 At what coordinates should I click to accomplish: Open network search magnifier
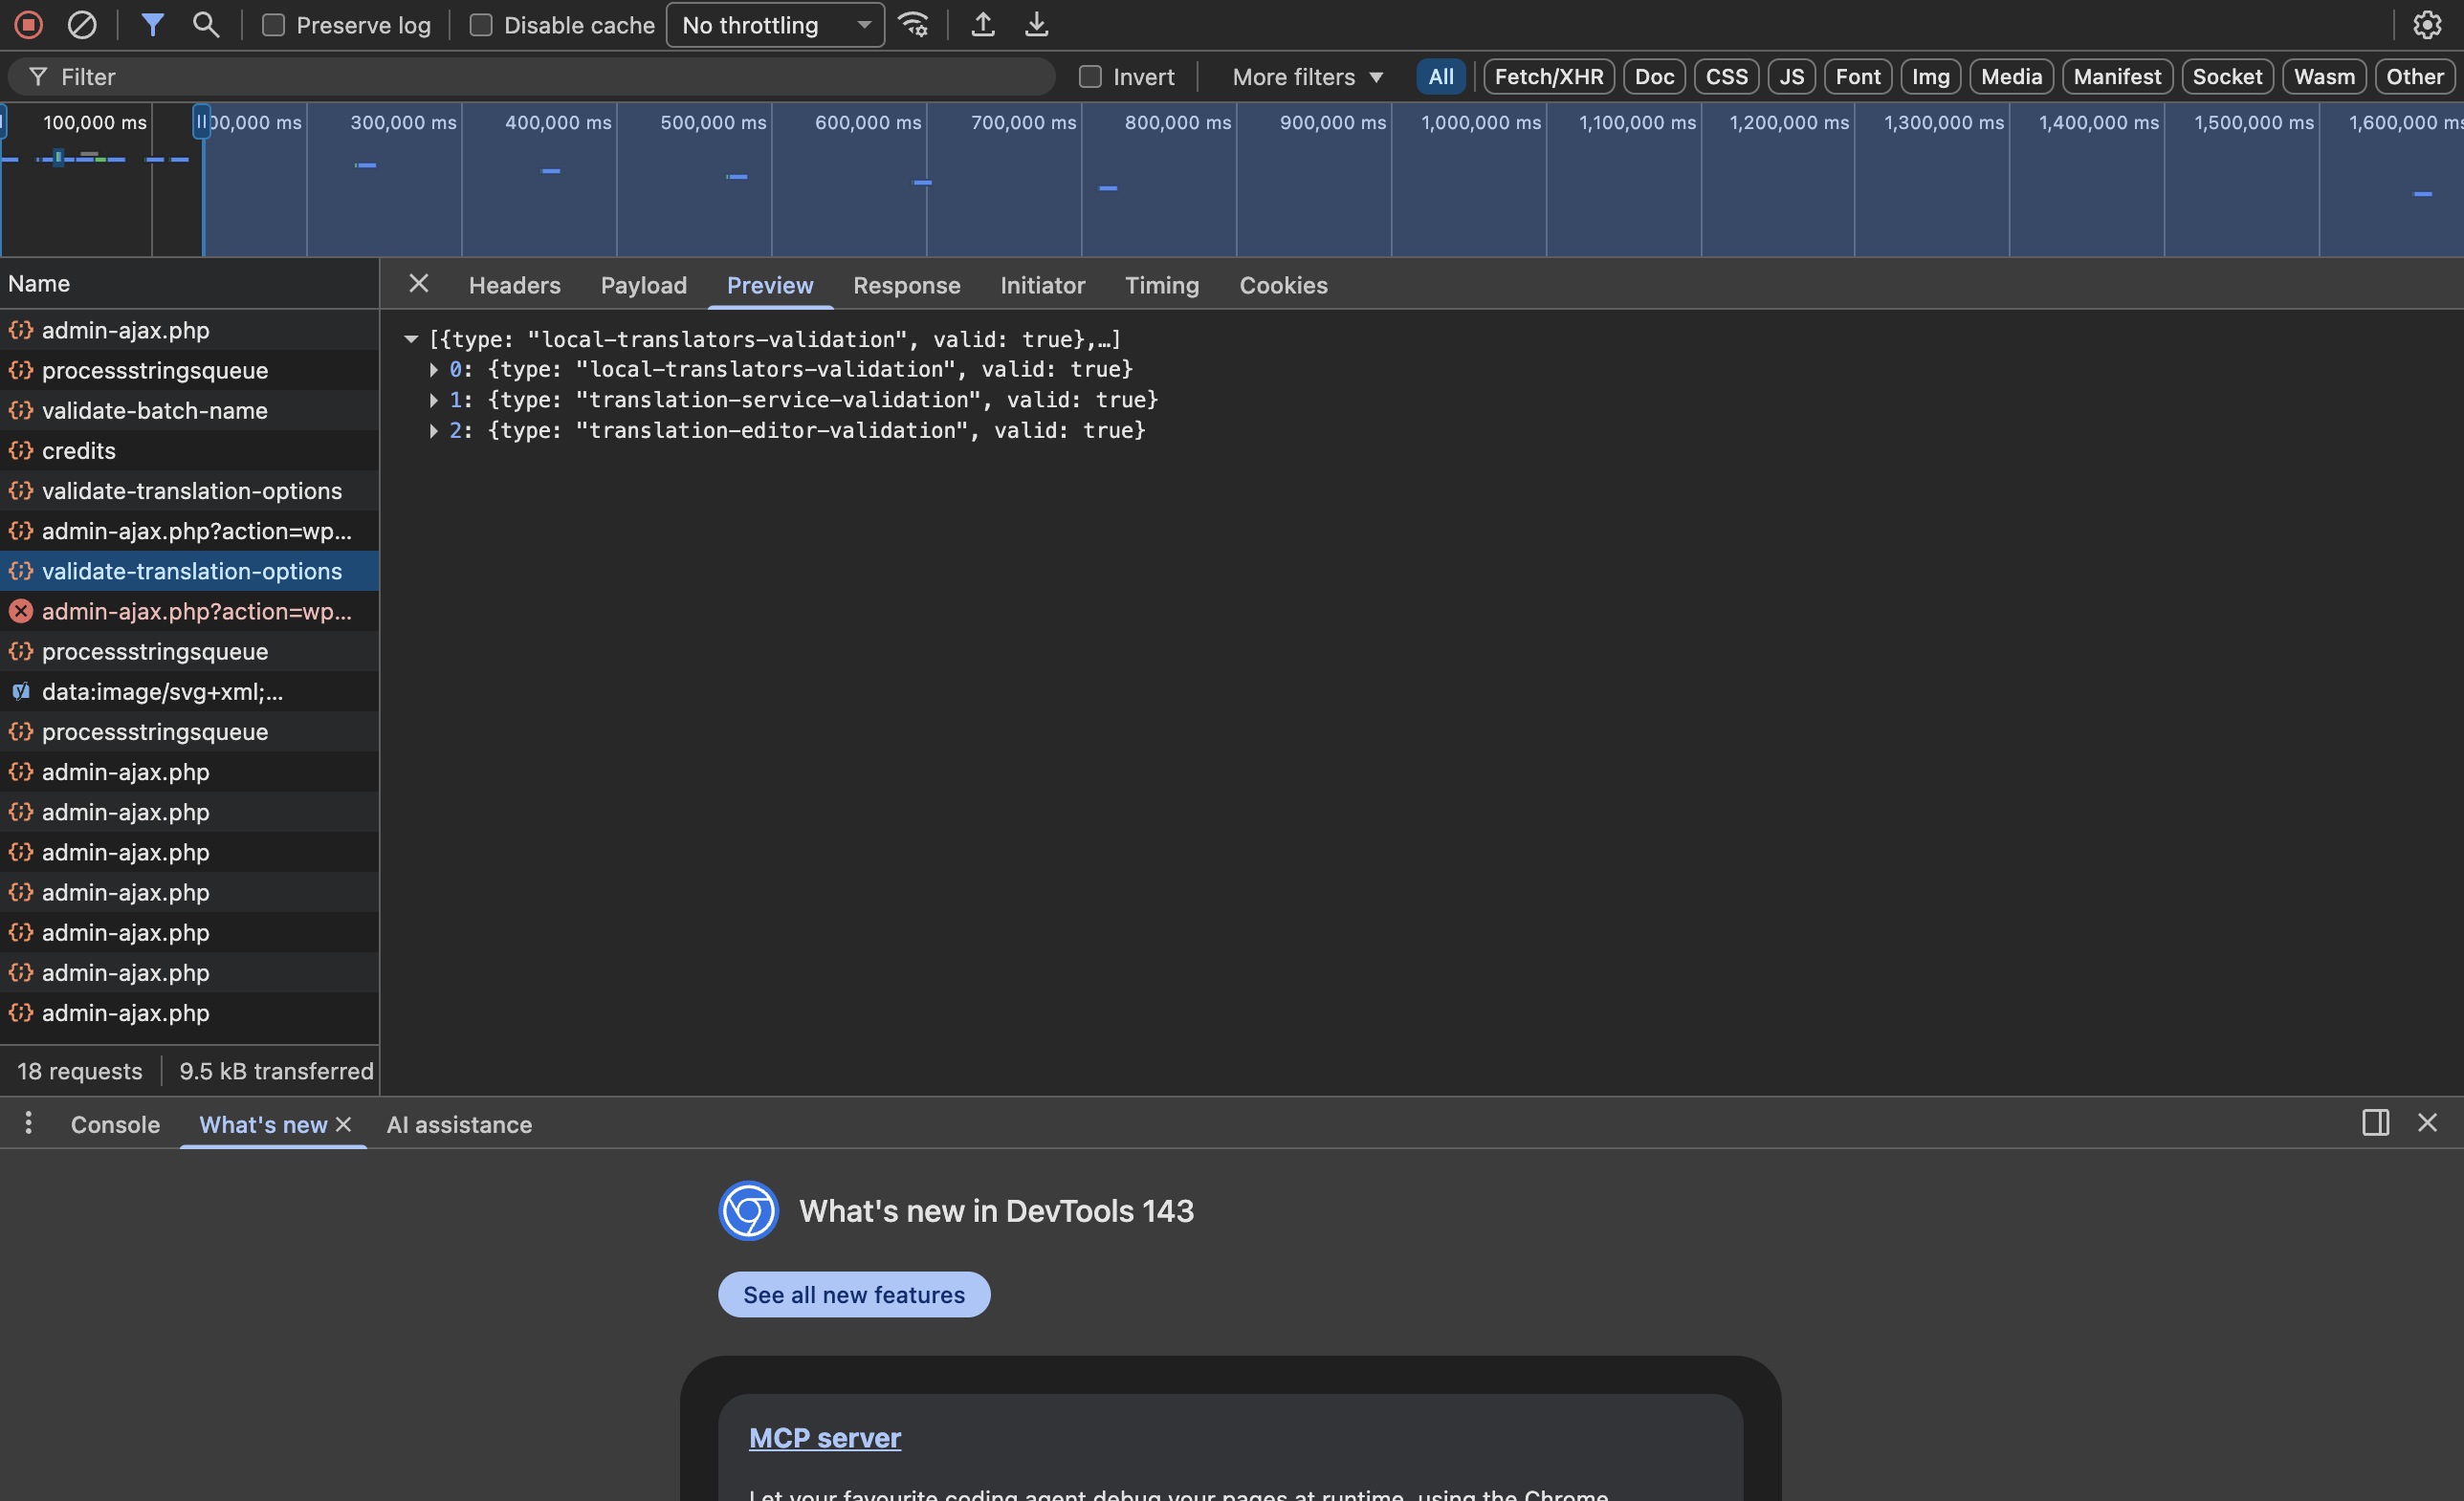point(206,24)
